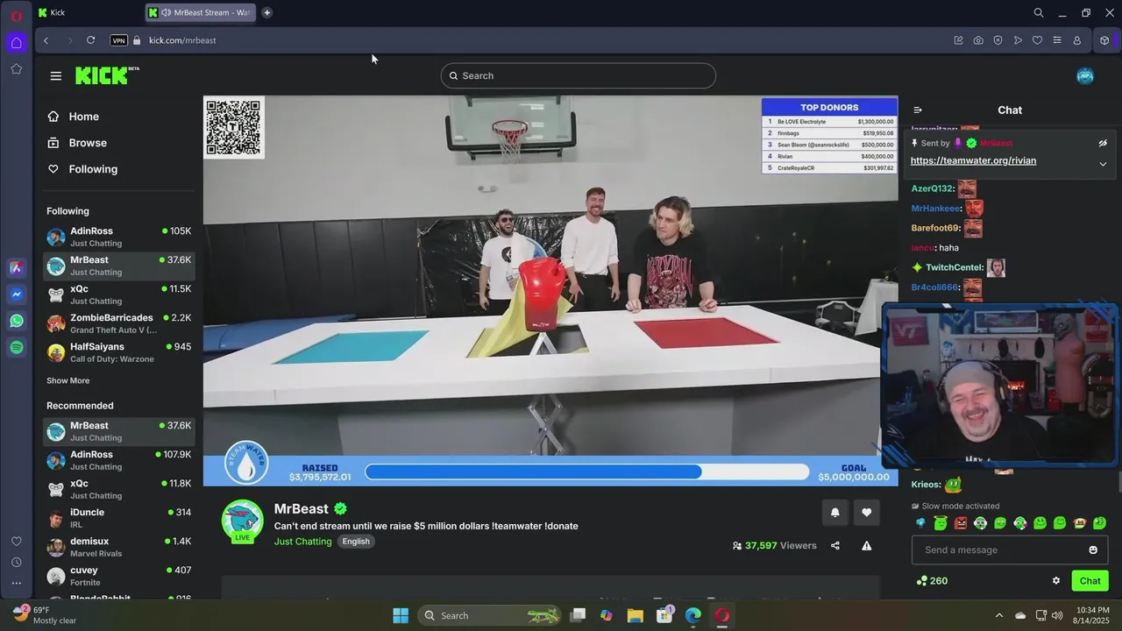
Task: Go to Home in Kick sidebar
Action: [74, 117]
